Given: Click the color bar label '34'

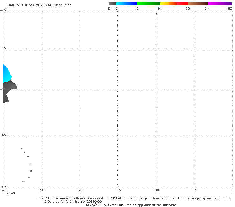Looking at the screenshot, I should (159, 8).
